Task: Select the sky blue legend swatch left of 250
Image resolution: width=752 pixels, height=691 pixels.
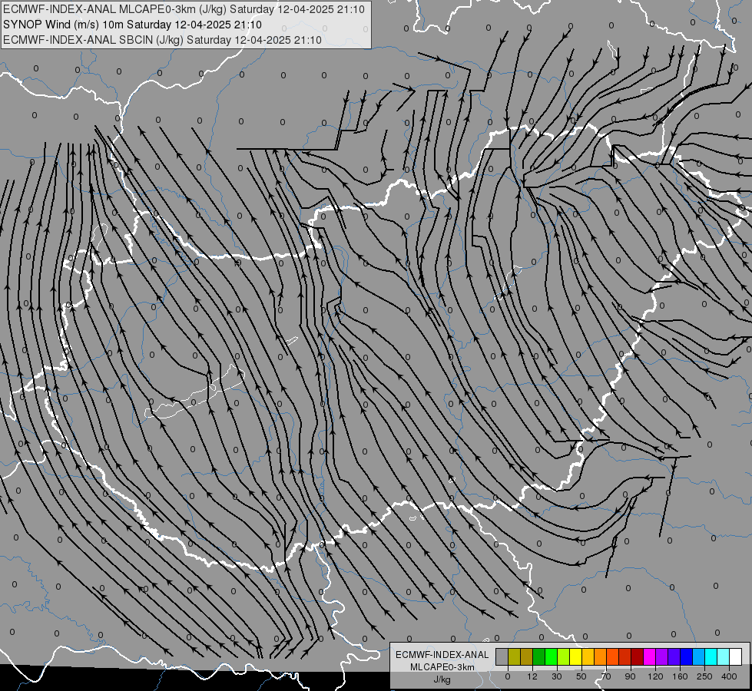Action: [699, 656]
